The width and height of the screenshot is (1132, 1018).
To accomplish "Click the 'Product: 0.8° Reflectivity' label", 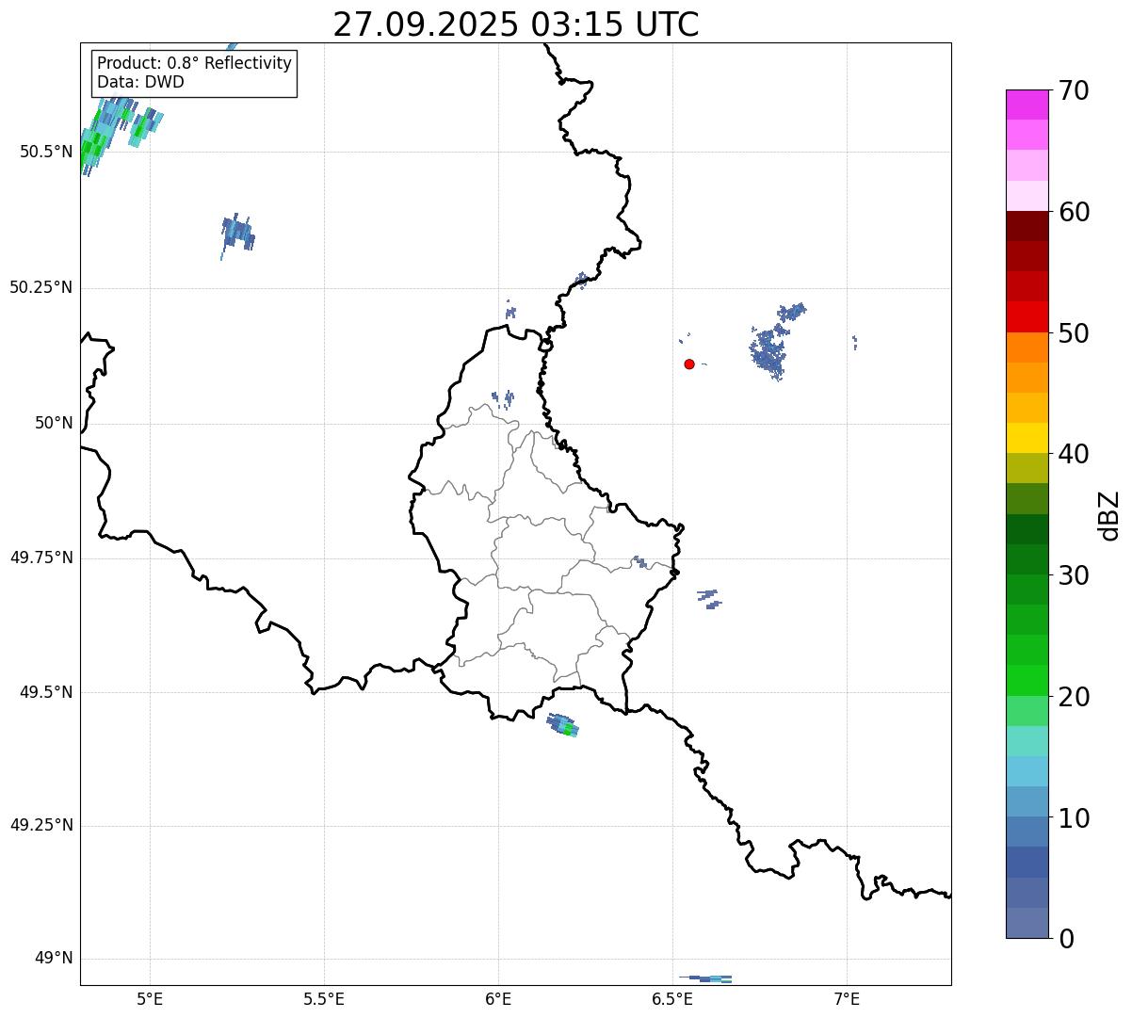I will pos(195,63).
